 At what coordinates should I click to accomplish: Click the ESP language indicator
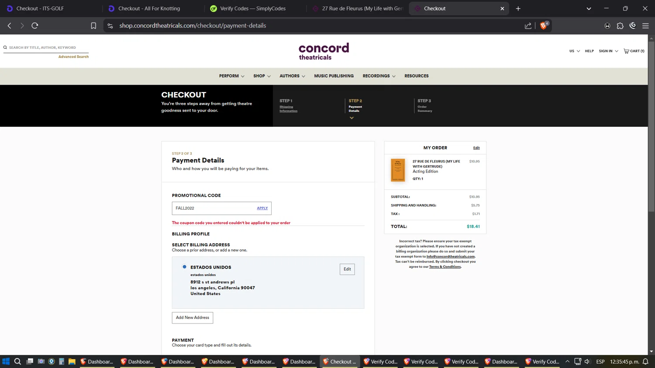(600, 361)
